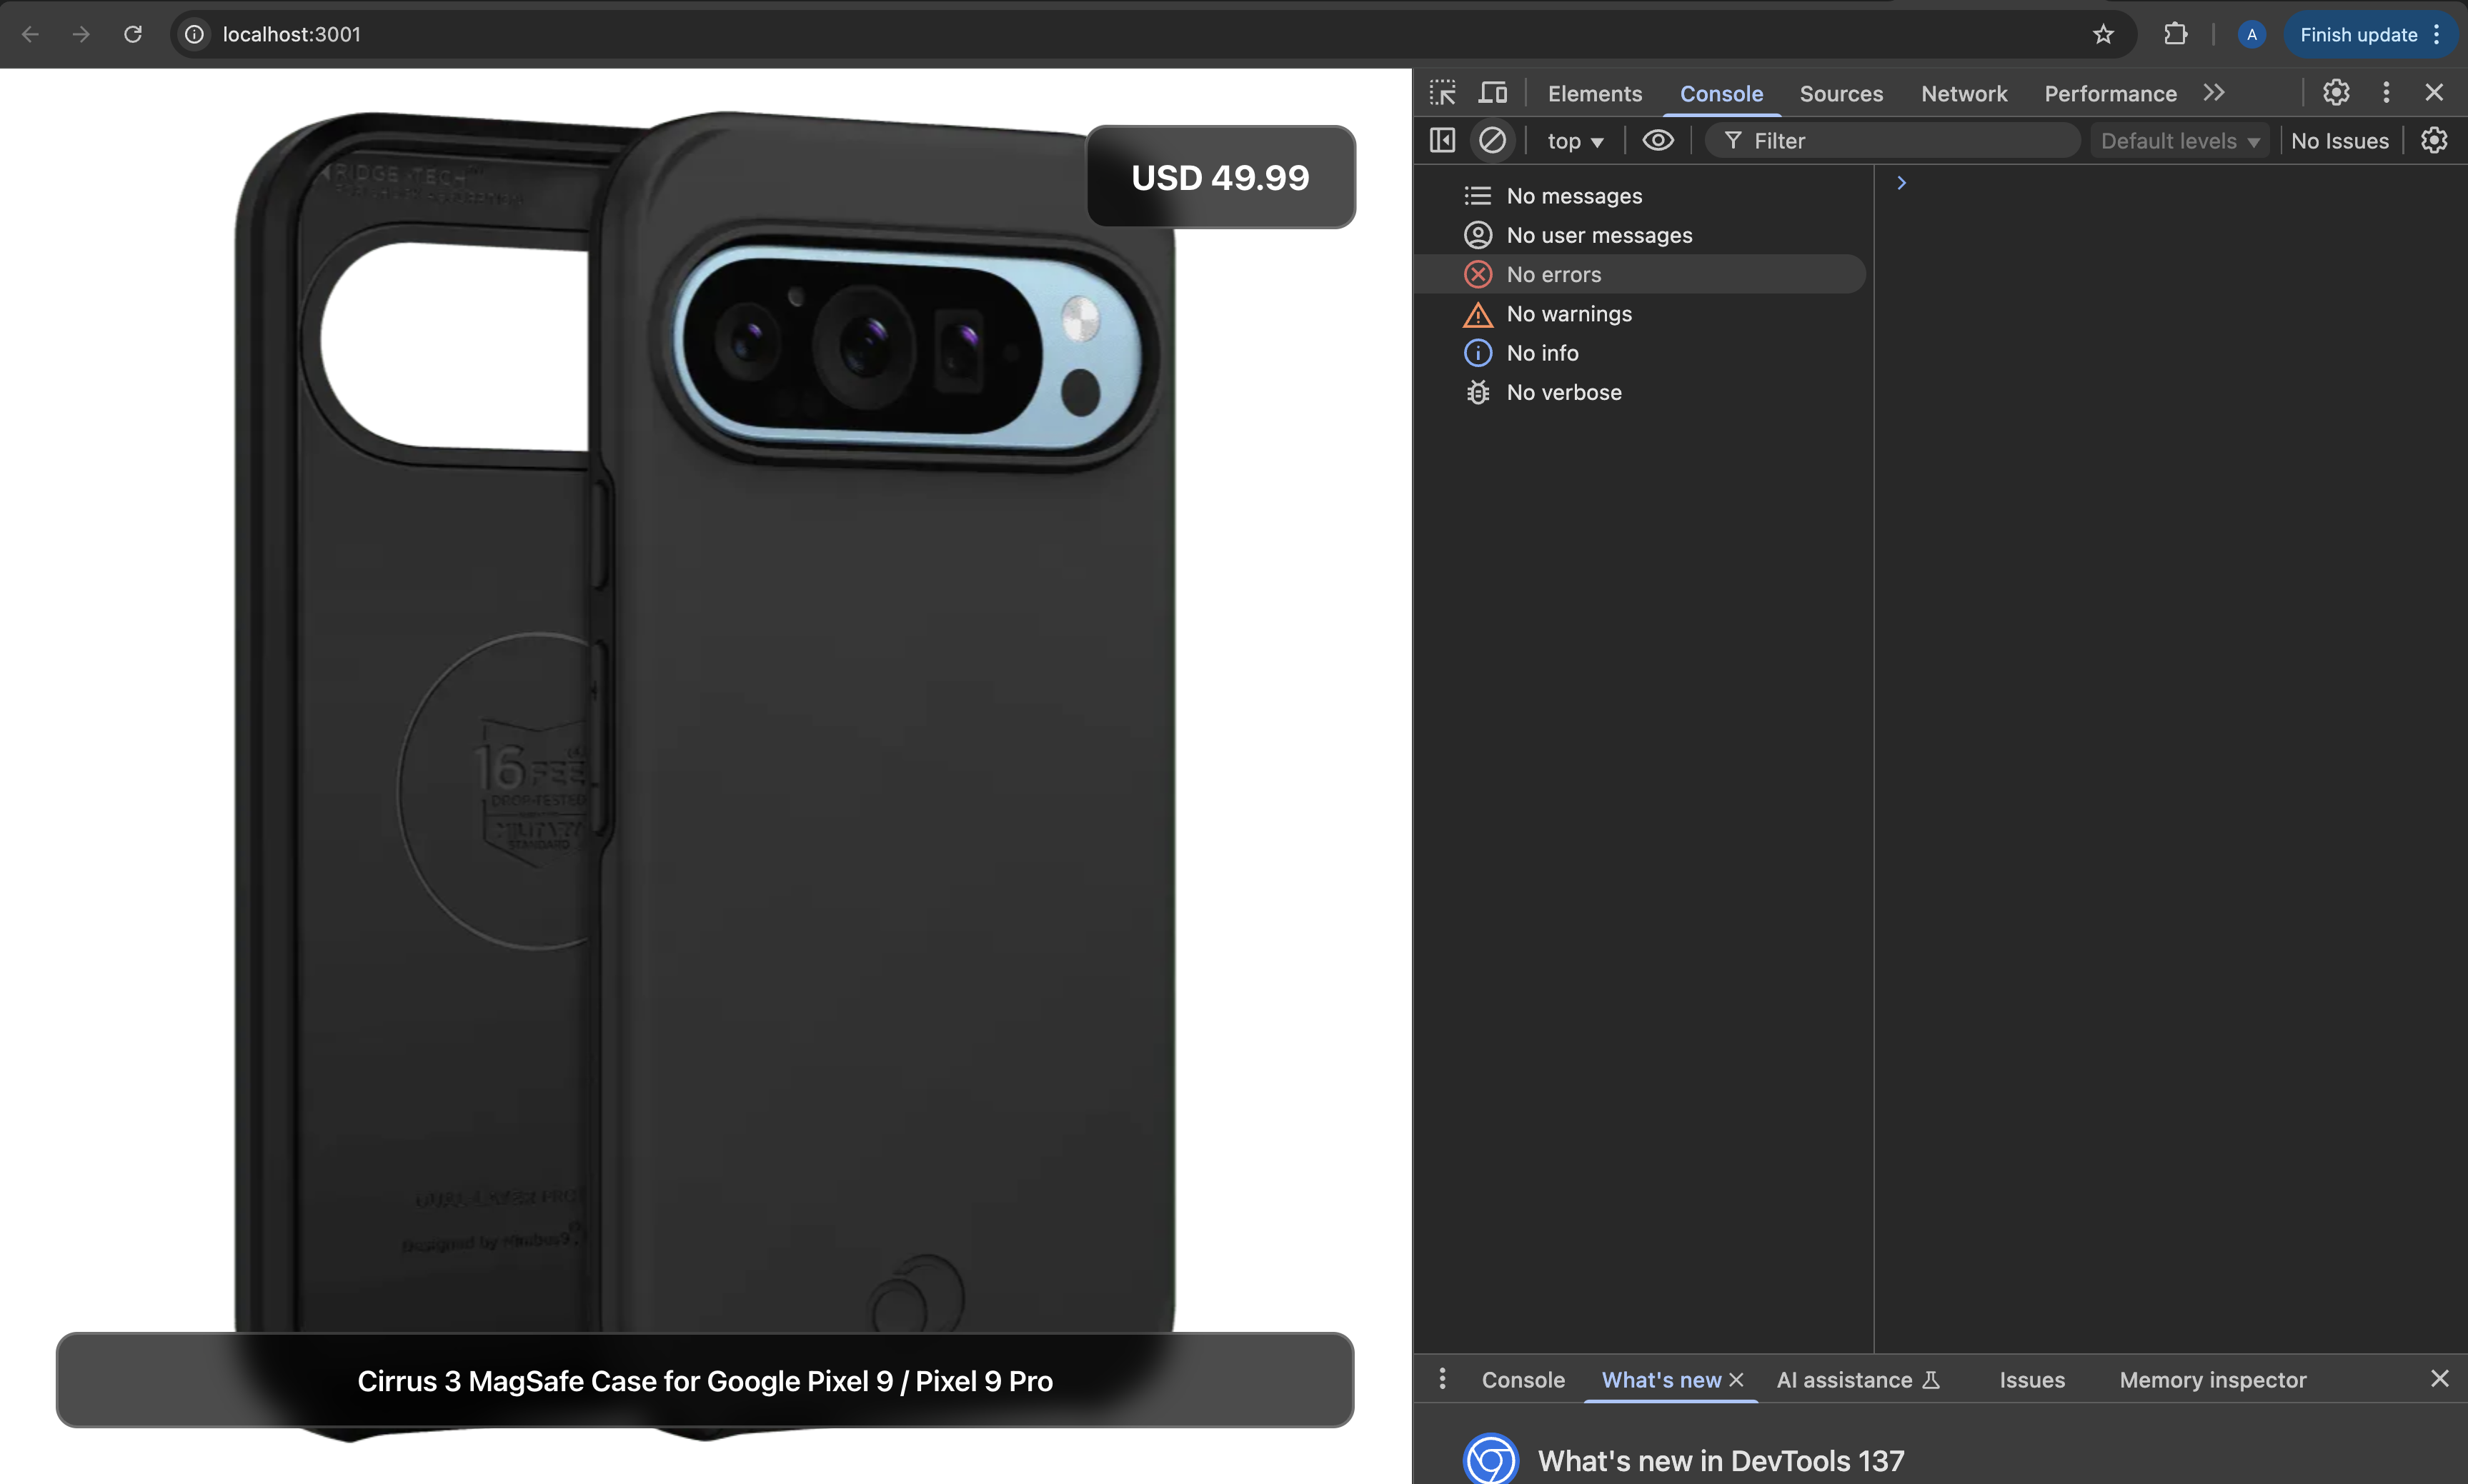Bookmark this page with star icon
This screenshot has width=2468, height=1484.
tap(2103, 34)
